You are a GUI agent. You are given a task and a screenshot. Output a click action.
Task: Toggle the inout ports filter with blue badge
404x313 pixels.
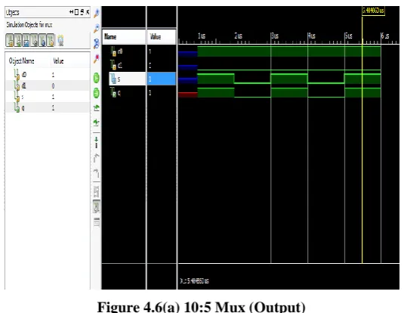coord(26,40)
